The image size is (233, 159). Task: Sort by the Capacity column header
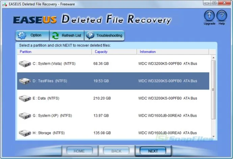[114, 52]
